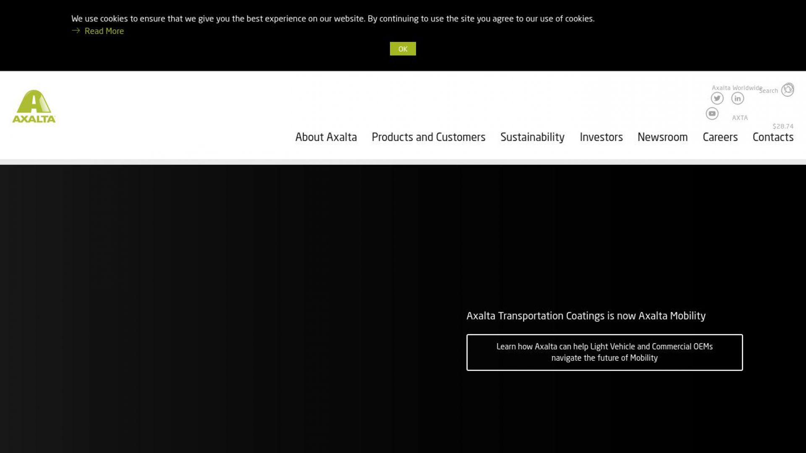Navigate to Newsroom tab
Viewport: 806px width, 453px height.
662,137
